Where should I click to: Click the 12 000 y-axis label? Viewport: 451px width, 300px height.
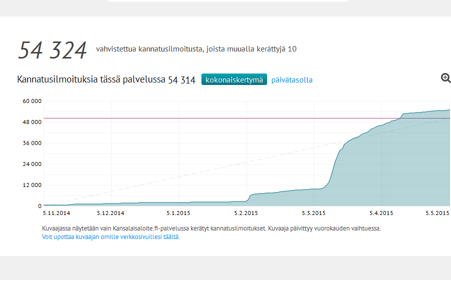point(32,185)
